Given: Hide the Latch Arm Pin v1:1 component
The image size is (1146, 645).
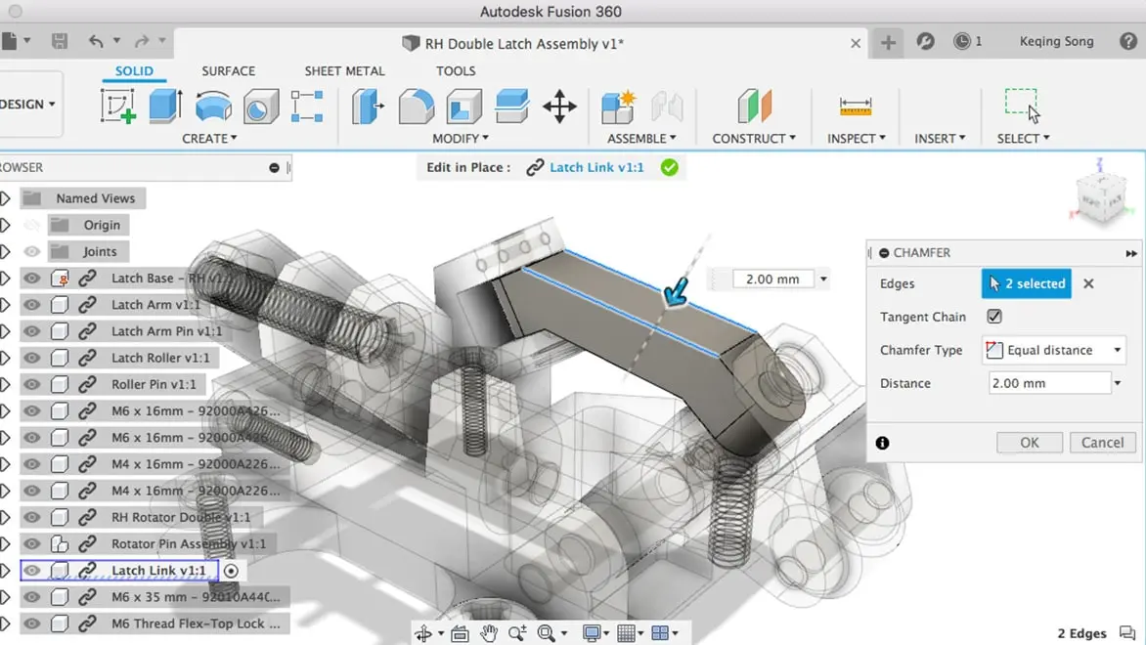Looking at the screenshot, I should click(31, 331).
